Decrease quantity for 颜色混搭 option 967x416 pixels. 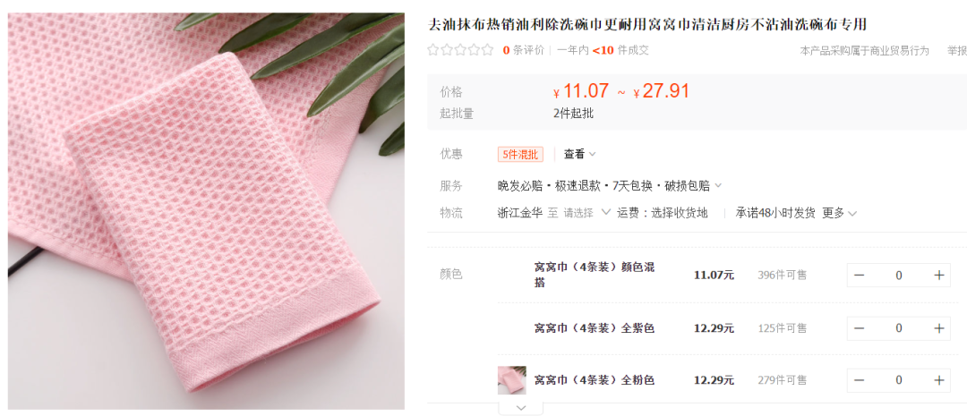(x=859, y=276)
